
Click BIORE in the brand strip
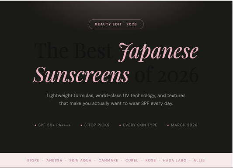coord(33,161)
